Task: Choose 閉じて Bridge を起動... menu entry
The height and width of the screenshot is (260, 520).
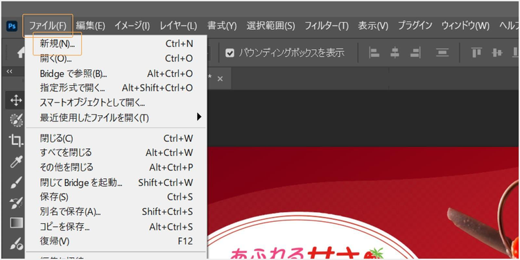Action: pyautogui.click(x=116, y=182)
